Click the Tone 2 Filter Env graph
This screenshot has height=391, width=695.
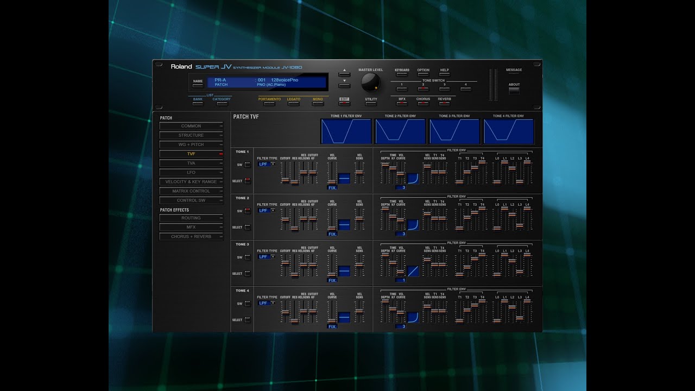point(400,131)
